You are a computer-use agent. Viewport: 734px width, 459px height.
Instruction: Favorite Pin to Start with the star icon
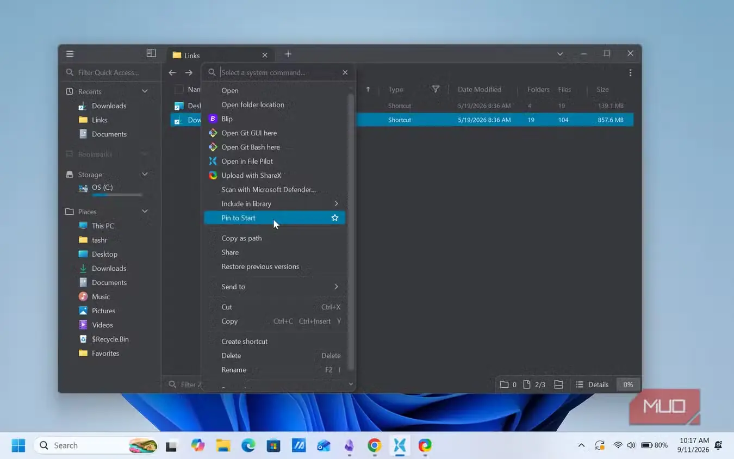(x=335, y=218)
